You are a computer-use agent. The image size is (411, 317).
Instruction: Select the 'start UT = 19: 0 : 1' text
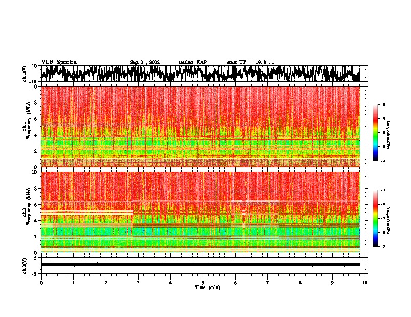coord(251,62)
